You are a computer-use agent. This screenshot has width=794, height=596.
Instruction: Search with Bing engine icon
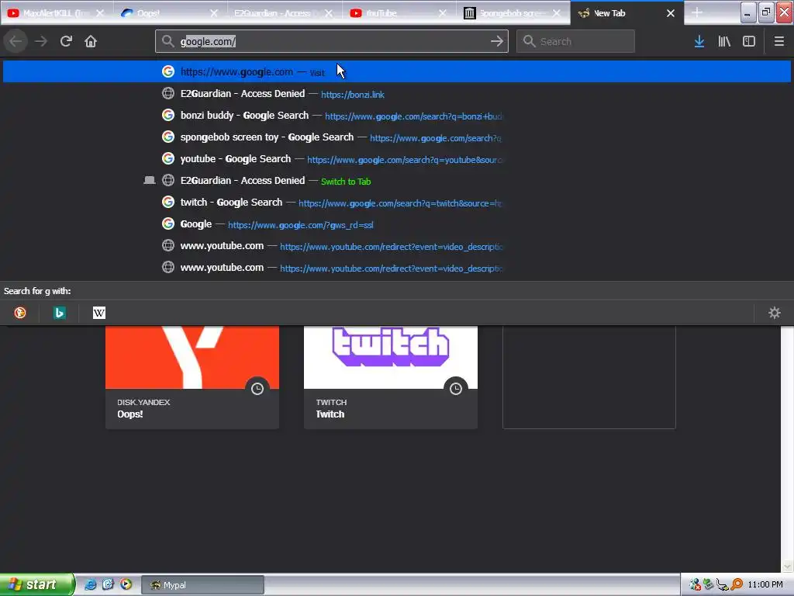(59, 313)
